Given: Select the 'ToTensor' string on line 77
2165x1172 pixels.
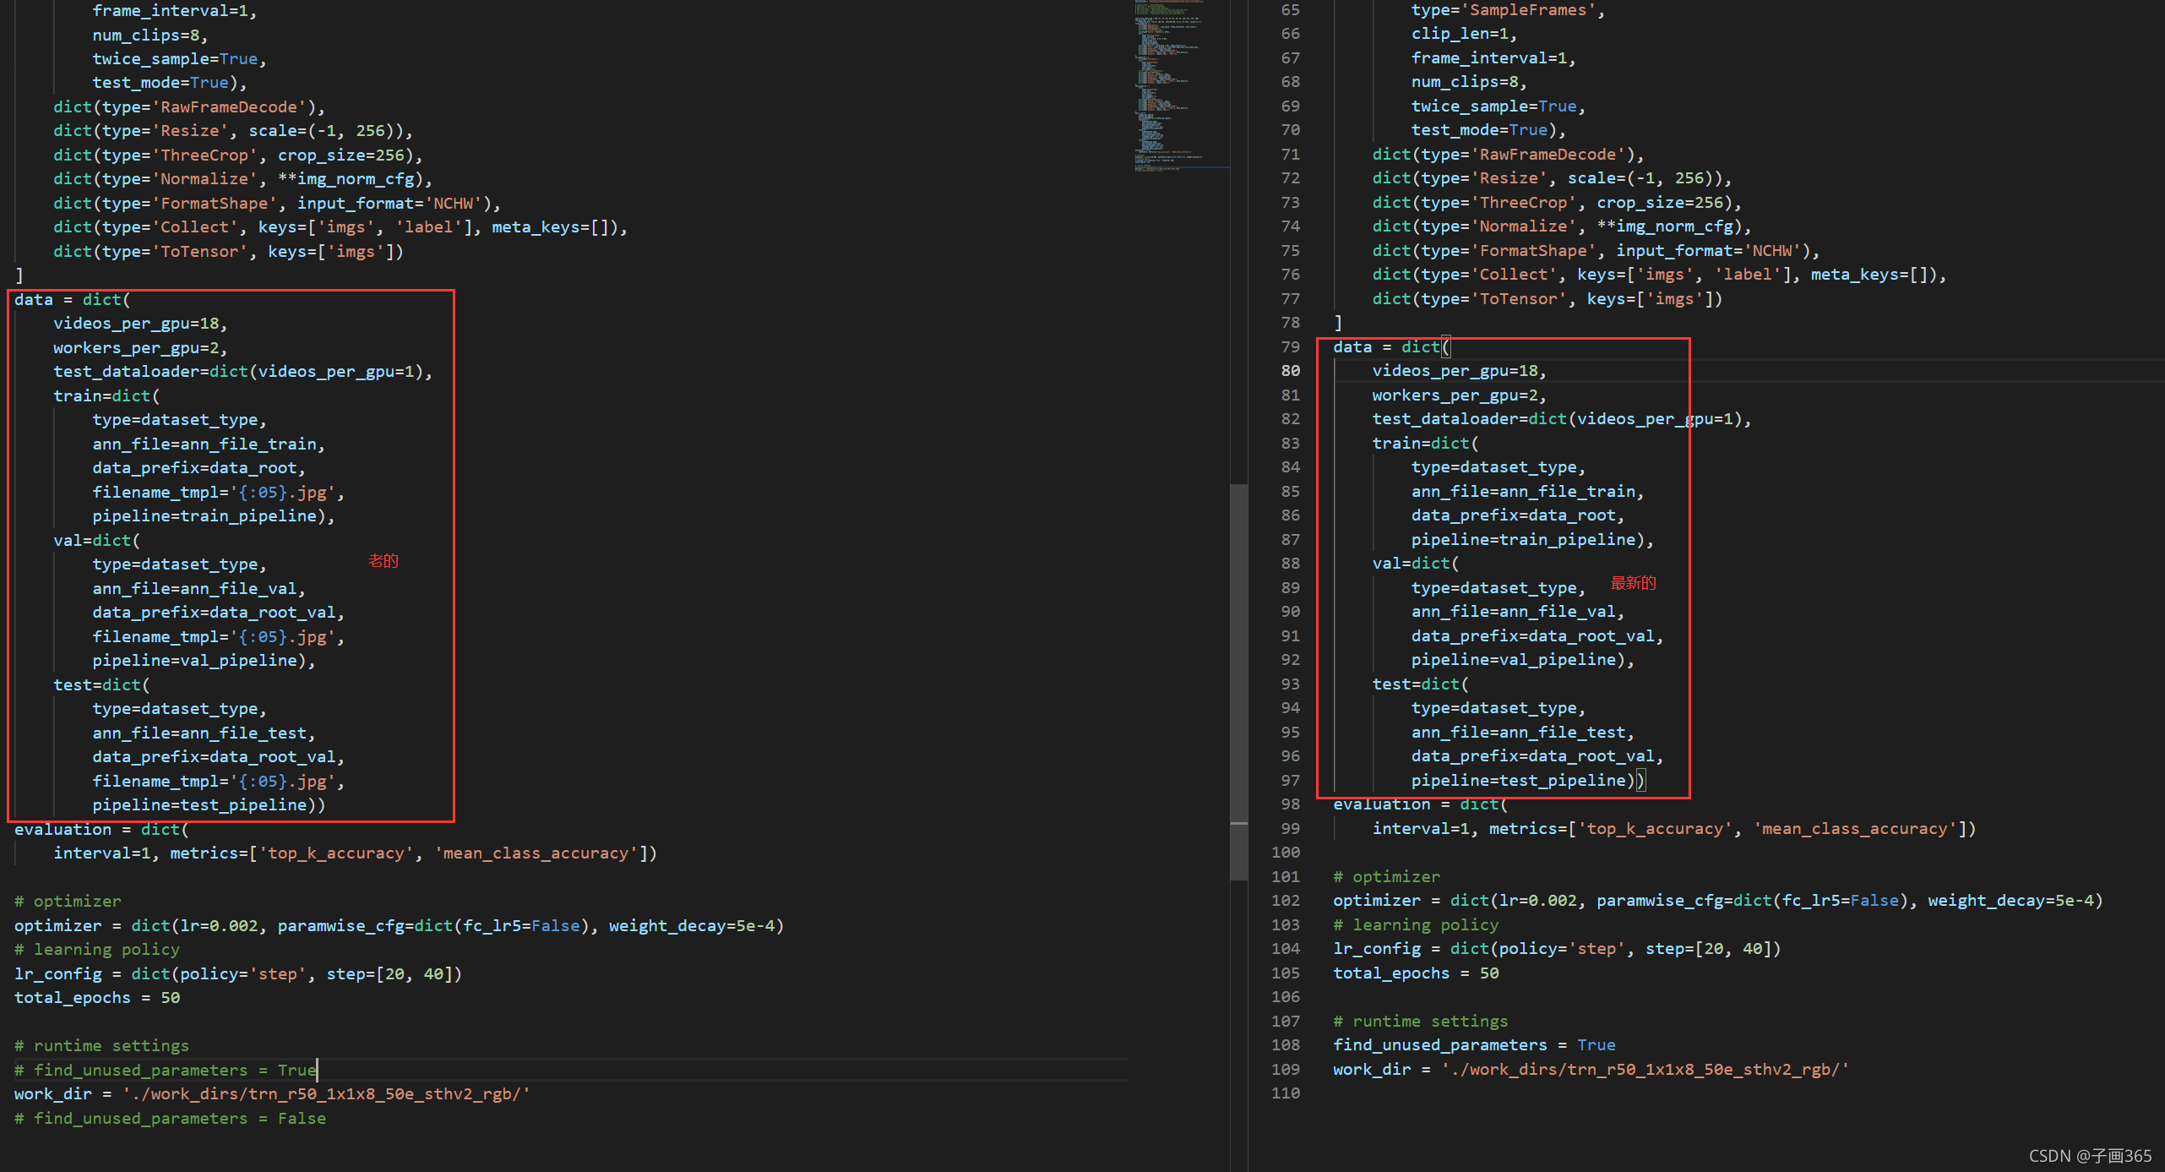Looking at the screenshot, I should click(1518, 298).
